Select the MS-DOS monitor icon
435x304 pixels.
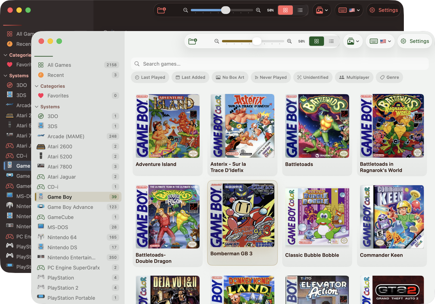click(41, 227)
